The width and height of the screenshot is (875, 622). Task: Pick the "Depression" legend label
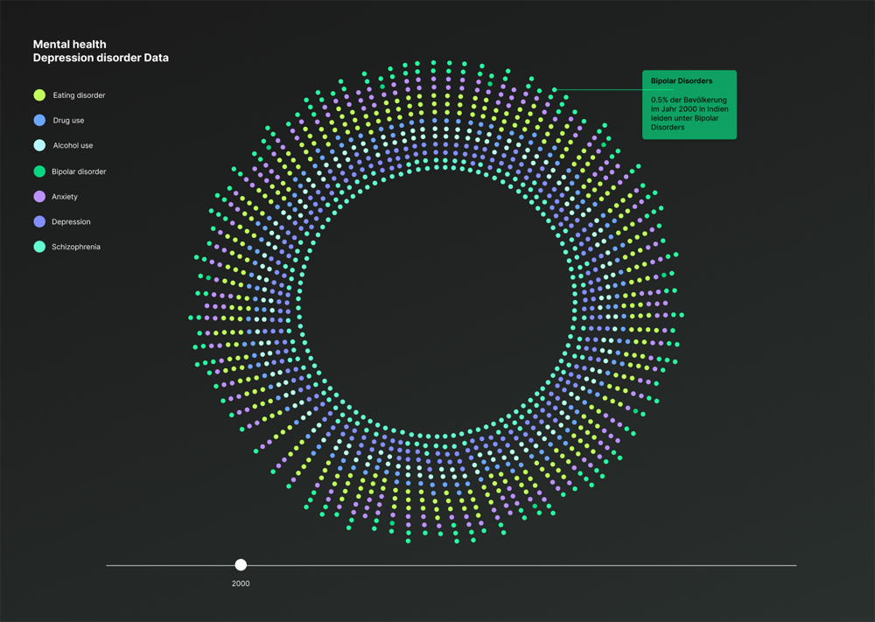pyautogui.click(x=71, y=222)
